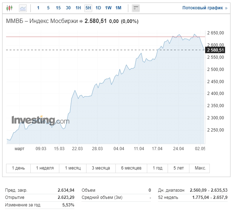Image resolution: width=233 pixels, height=210 pixels.
Task: Click the 5,53% yearly change value
Action: [x=68, y=205]
